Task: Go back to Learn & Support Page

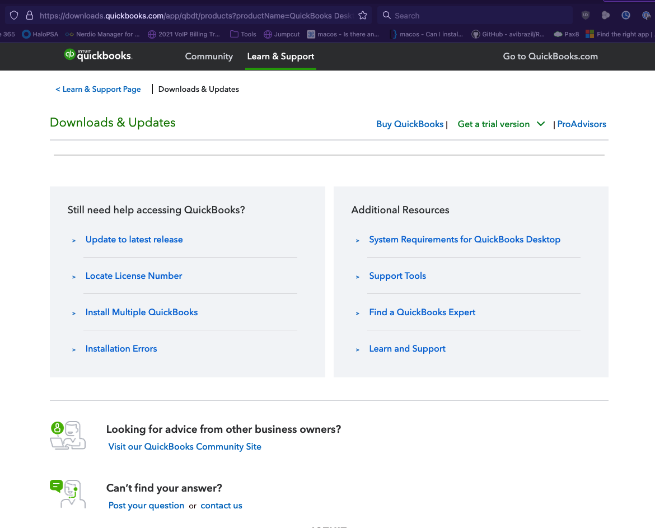Action: (99, 89)
